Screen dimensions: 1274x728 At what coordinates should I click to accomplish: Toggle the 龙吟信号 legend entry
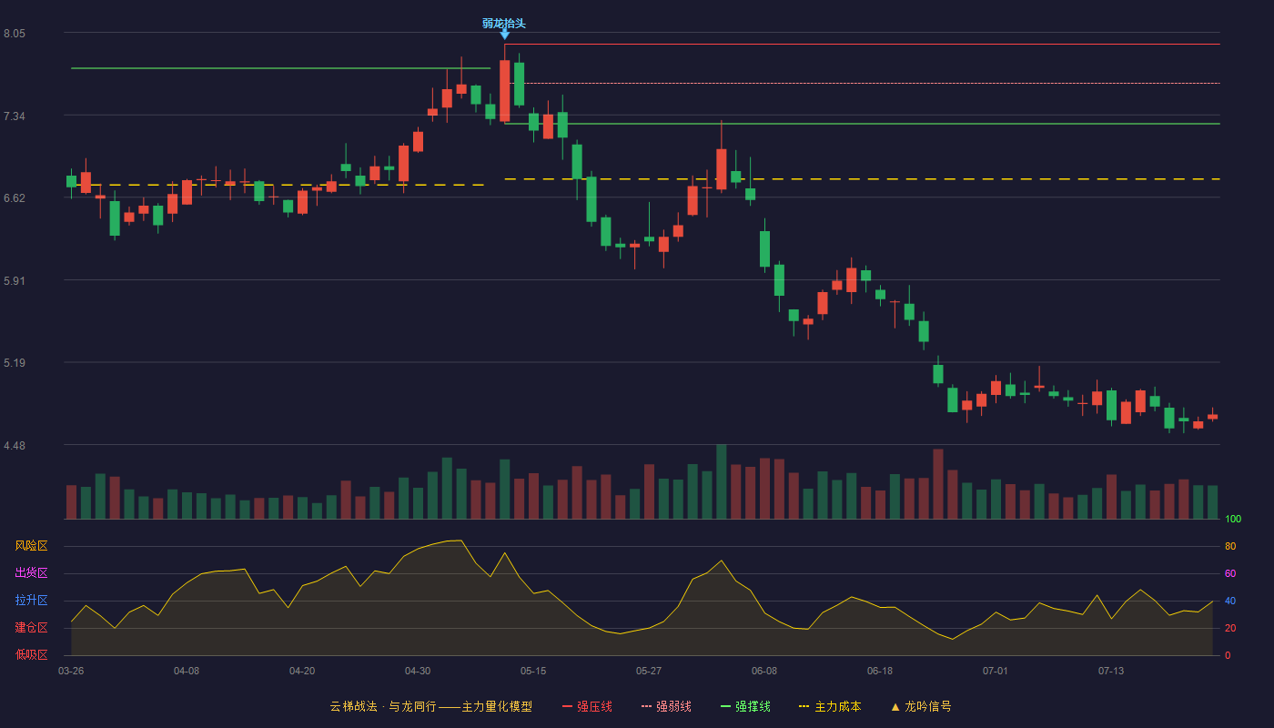[x=921, y=706]
